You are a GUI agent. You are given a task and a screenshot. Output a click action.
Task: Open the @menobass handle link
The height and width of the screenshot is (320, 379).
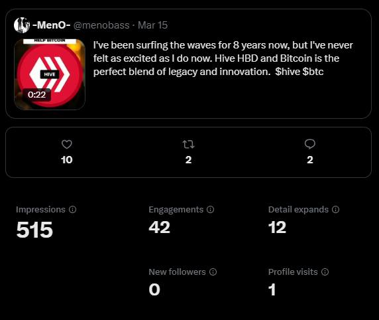[101, 25]
